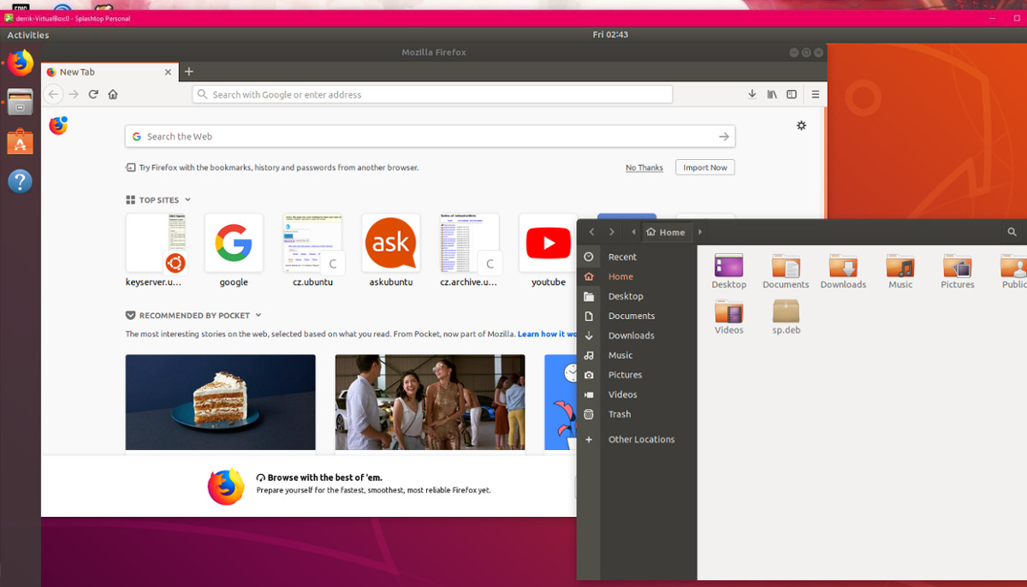The width and height of the screenshot is (1027, 587).
Task: Open Ubuntu Software from the dock
Action: [21, 141]
